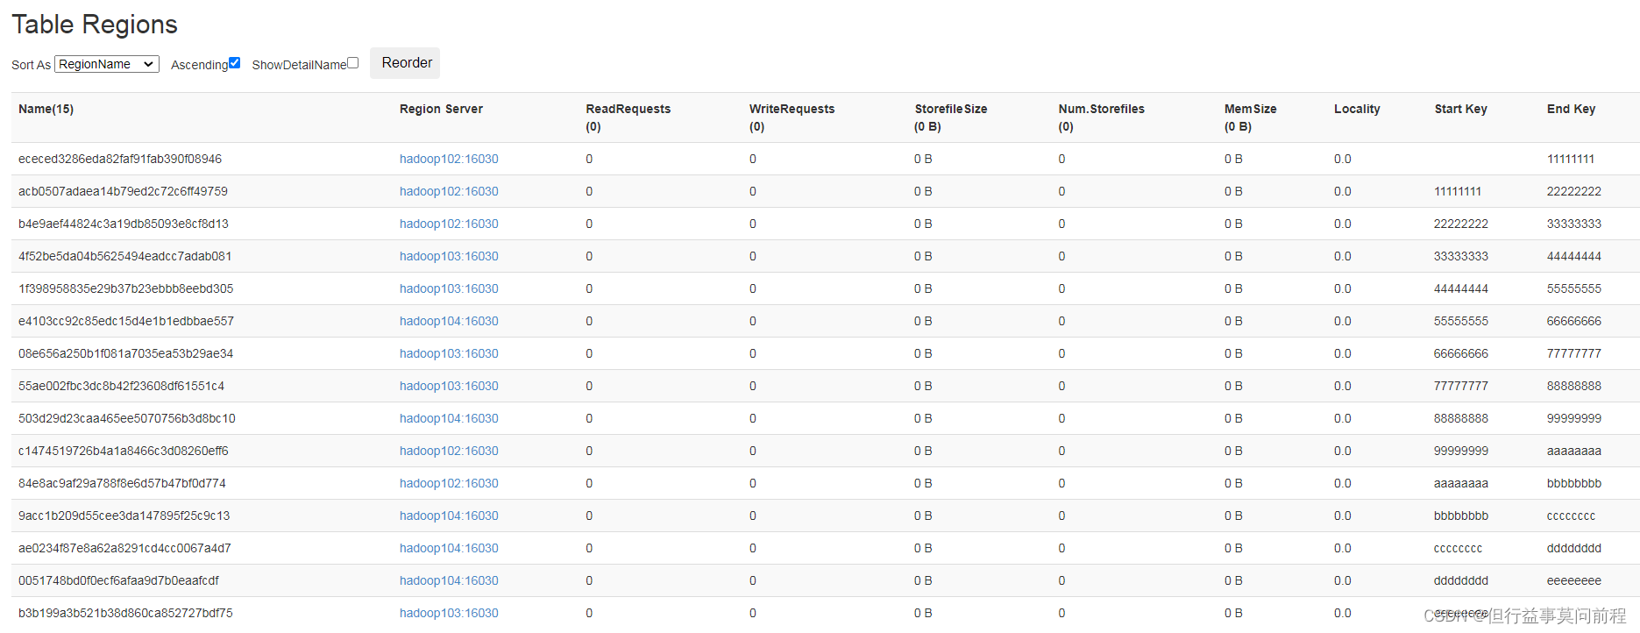Select region name 08e656a250b1f081a7035ea53b29ae34

126,353
